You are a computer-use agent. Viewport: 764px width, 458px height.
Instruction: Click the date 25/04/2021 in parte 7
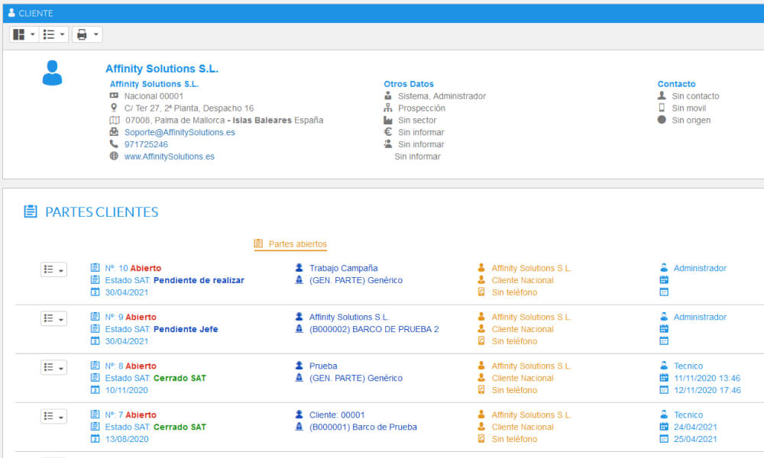click(695, 439)
